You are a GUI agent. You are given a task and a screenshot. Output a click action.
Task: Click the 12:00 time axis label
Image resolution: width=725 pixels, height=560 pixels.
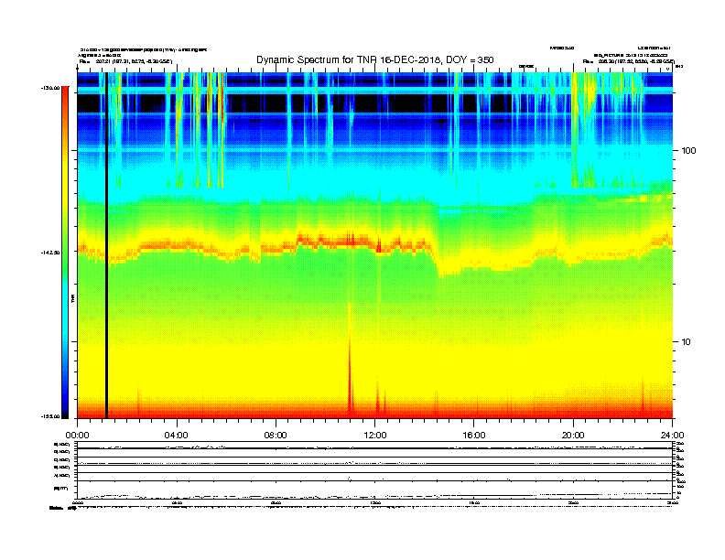coord(375,436)
